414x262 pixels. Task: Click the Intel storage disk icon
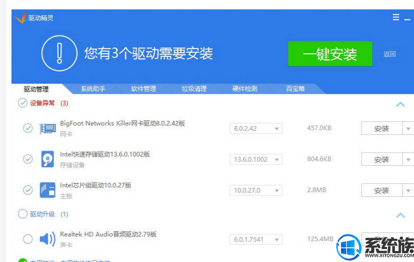tap(47, 159)
